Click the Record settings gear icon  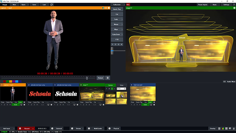[20, 129]
